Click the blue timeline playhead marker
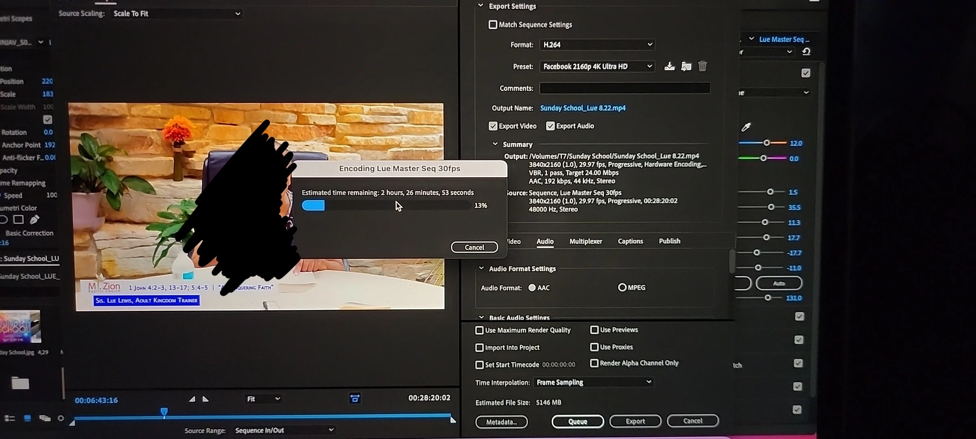The width and height of the screenshot is (976, 439). (164, 412)
